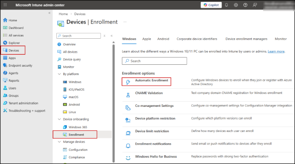Click the Home breadcrumb link
The height and width of the screenshot is (164, 295).
(x=63, y=14)
